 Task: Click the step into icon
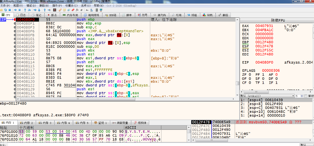pos(25,10)
